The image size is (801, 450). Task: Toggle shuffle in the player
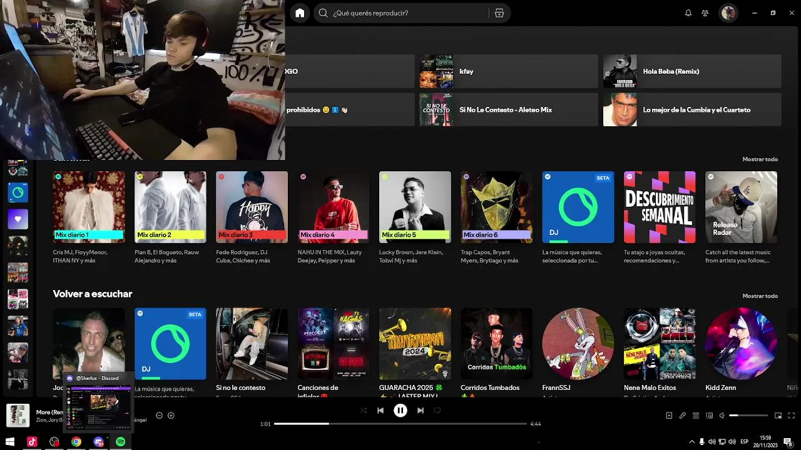pos(363,411)
